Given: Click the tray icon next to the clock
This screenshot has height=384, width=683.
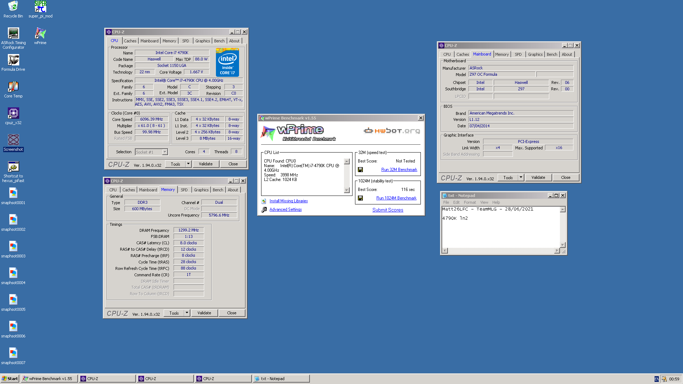Looking at the screenshot, I should pyautogui.click(x=664, y=379).
